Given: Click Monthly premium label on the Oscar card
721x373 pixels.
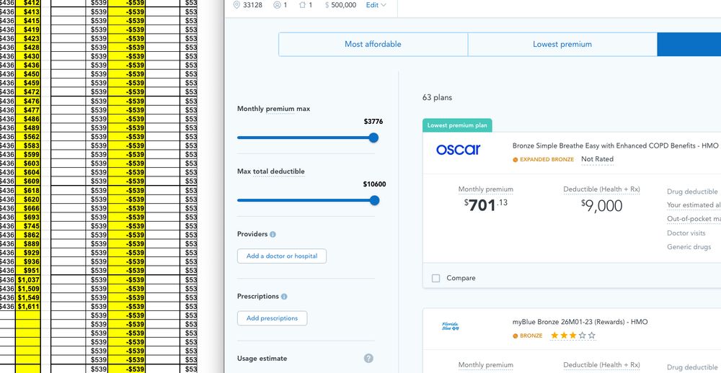Looking at the screenshot, I should pyautogui.click(x=485, y=189).
